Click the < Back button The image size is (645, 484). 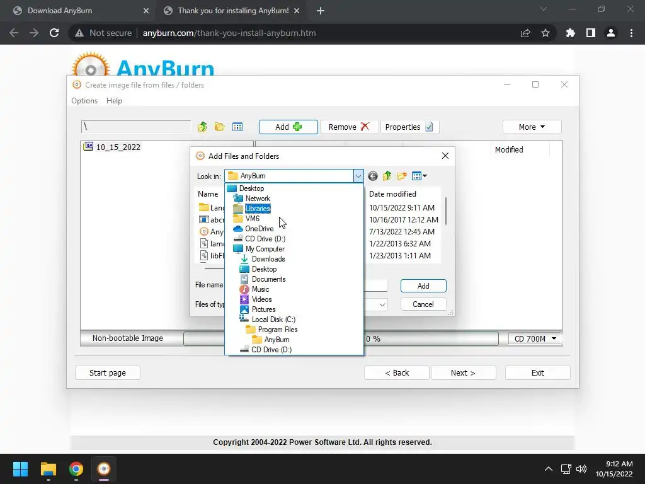(397, 373)
